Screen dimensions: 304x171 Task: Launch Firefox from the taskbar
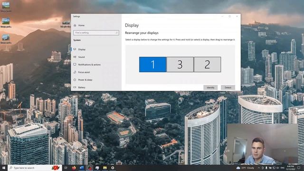[x=74, y=168]
